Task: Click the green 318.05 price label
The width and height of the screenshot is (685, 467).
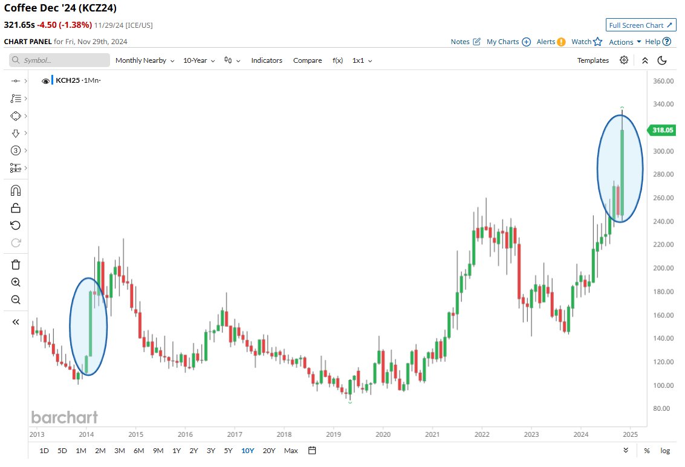Action: [661, 130]
